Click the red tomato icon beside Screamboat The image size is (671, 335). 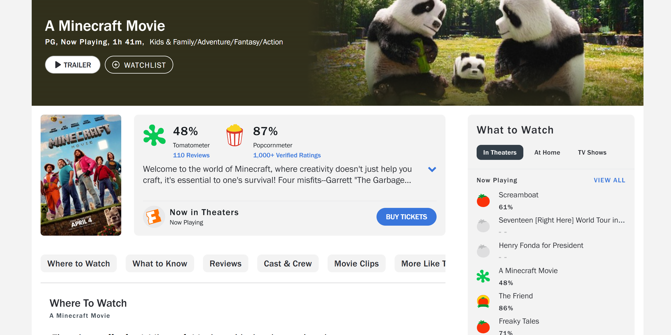483,200
